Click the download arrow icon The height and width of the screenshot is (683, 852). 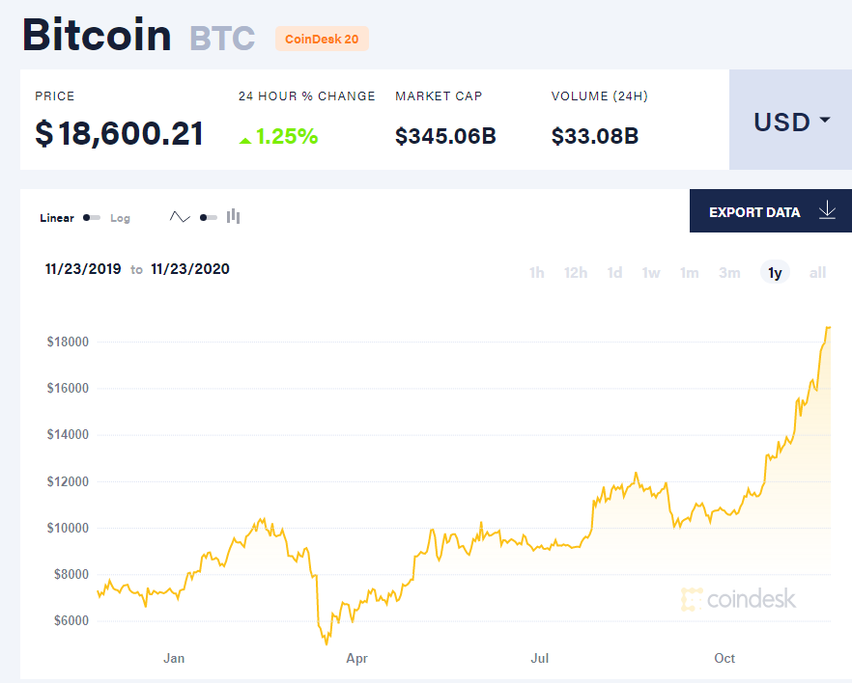click(827, 211)
